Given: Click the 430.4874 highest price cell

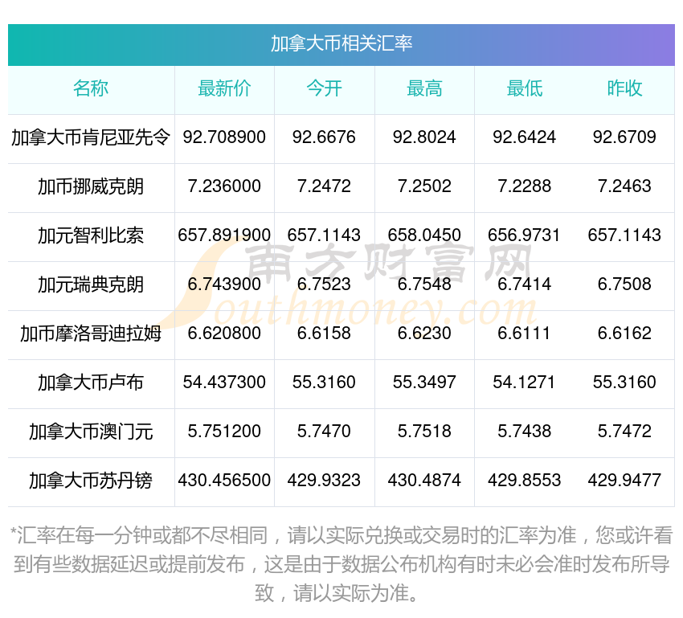Looking at the screenshot, I should tap(424, 481).
